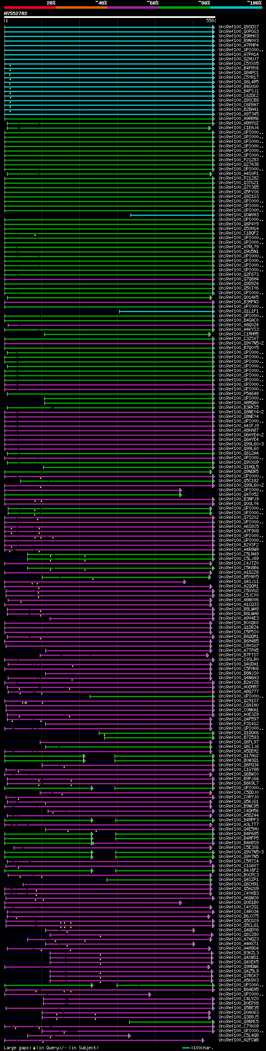Select the UniRef100_Q0D1B0 label
Screen dimensions: 266x1051
[239, 903]
